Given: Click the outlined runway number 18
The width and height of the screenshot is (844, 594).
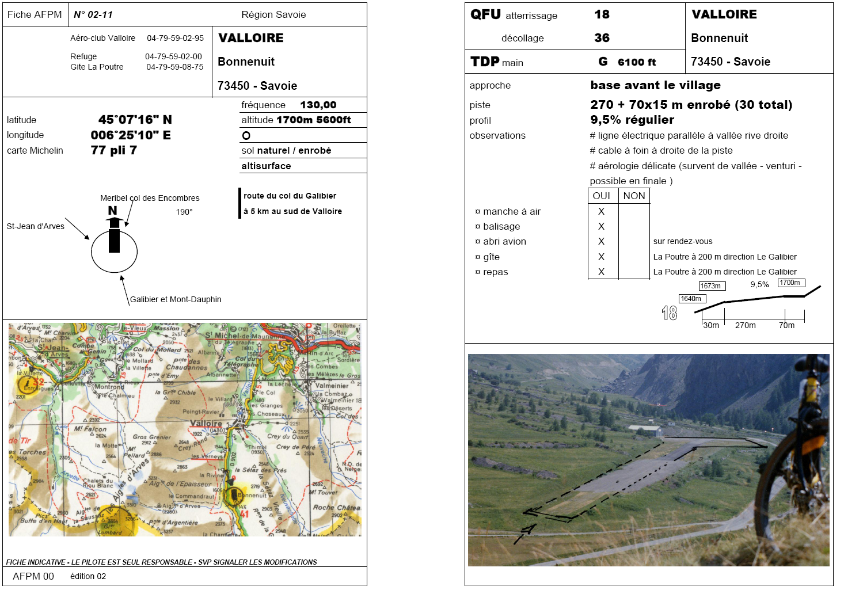Looking at the screenshot, I should click(x=670, y=313).
